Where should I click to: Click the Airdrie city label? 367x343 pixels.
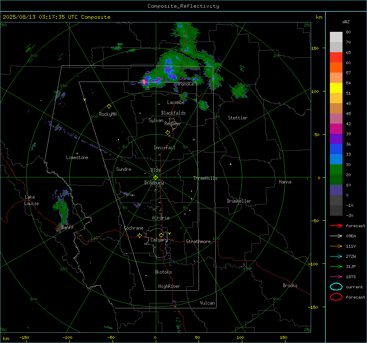pyautogui.click(x=161, y=218)
